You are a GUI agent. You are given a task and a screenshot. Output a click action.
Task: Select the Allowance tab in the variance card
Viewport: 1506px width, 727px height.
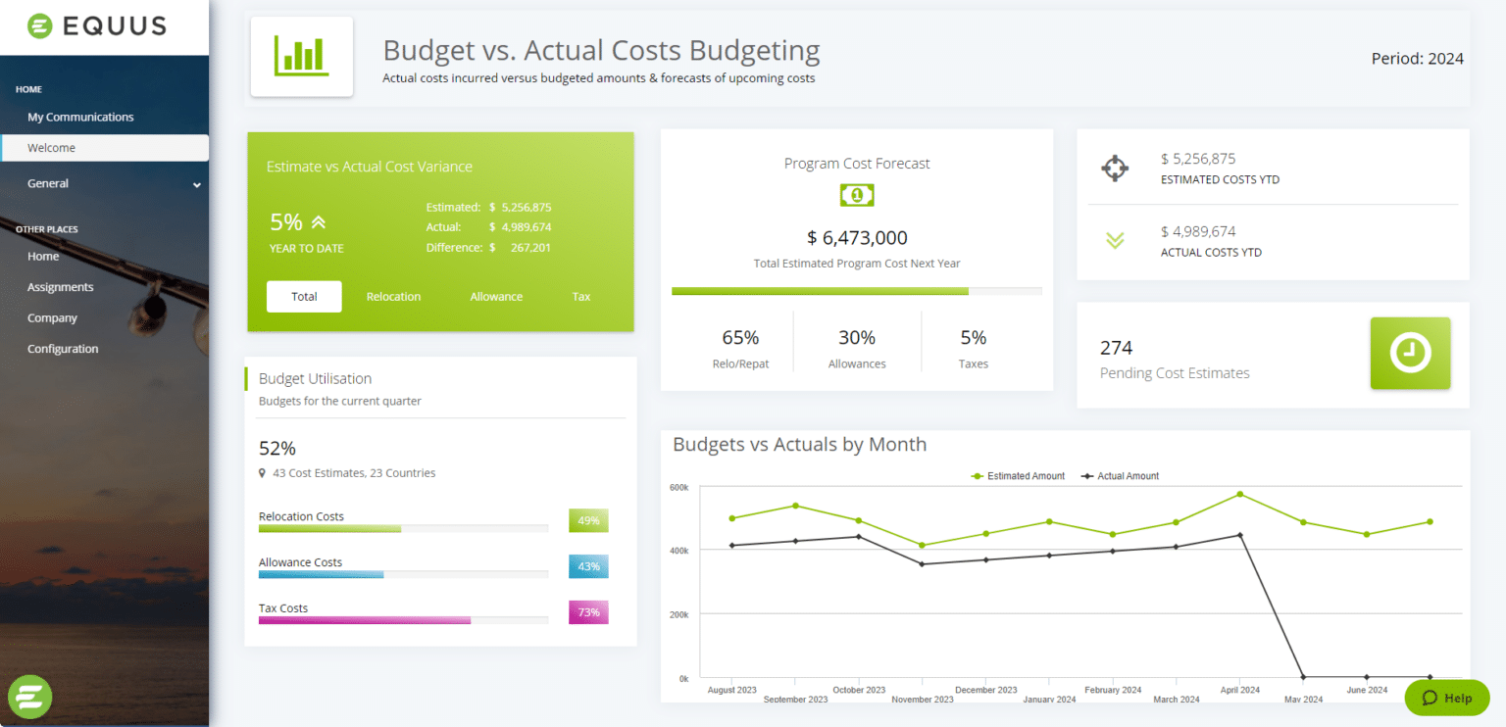tap(496, 296)
